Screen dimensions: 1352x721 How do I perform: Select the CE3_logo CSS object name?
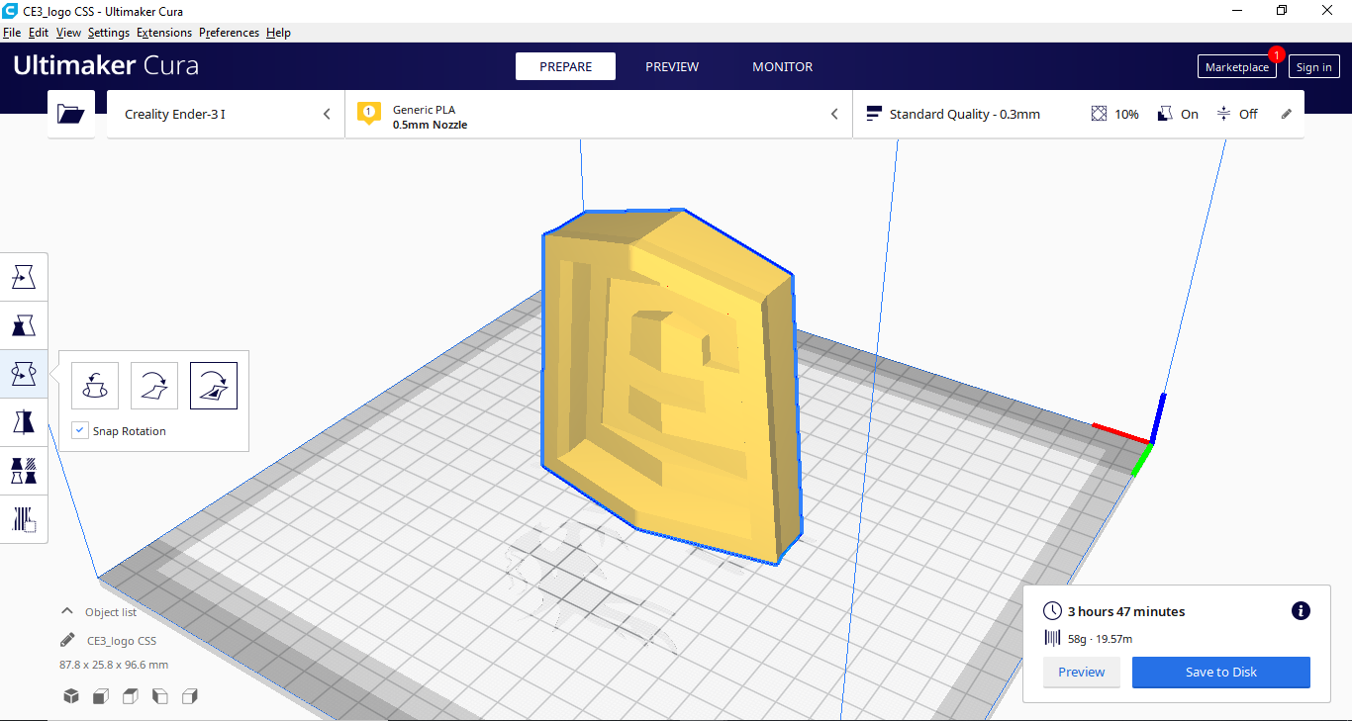tap(122, 641)
